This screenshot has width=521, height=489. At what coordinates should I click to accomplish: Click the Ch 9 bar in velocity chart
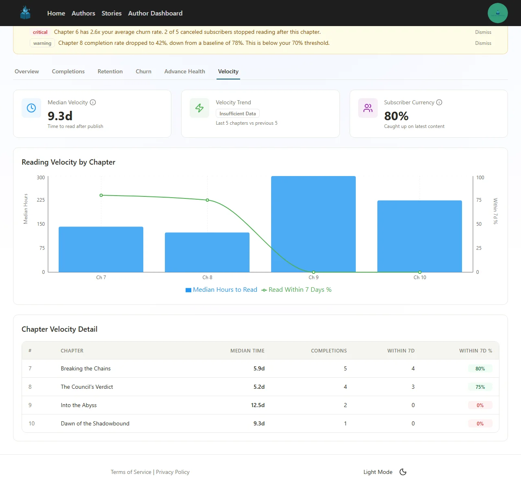[x=313, y=224]
